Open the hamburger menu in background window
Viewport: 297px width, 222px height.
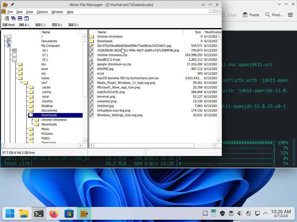click(290, 15)
